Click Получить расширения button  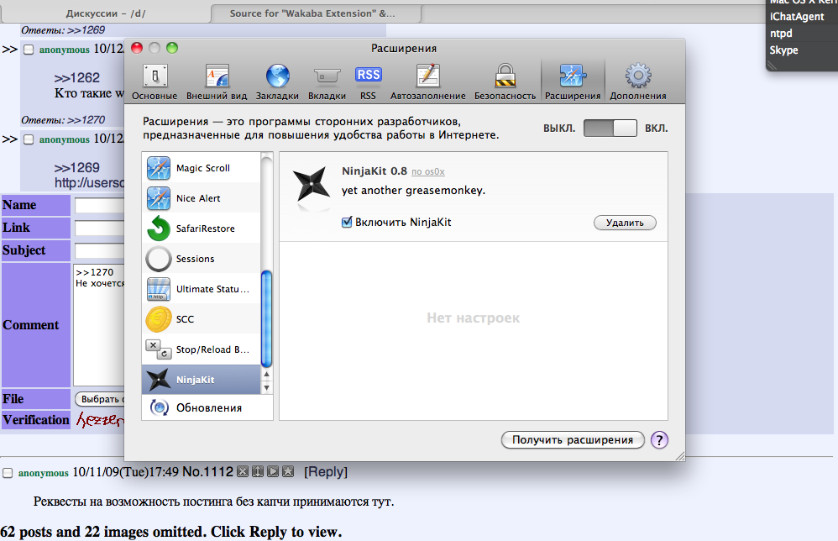(573, 440)
